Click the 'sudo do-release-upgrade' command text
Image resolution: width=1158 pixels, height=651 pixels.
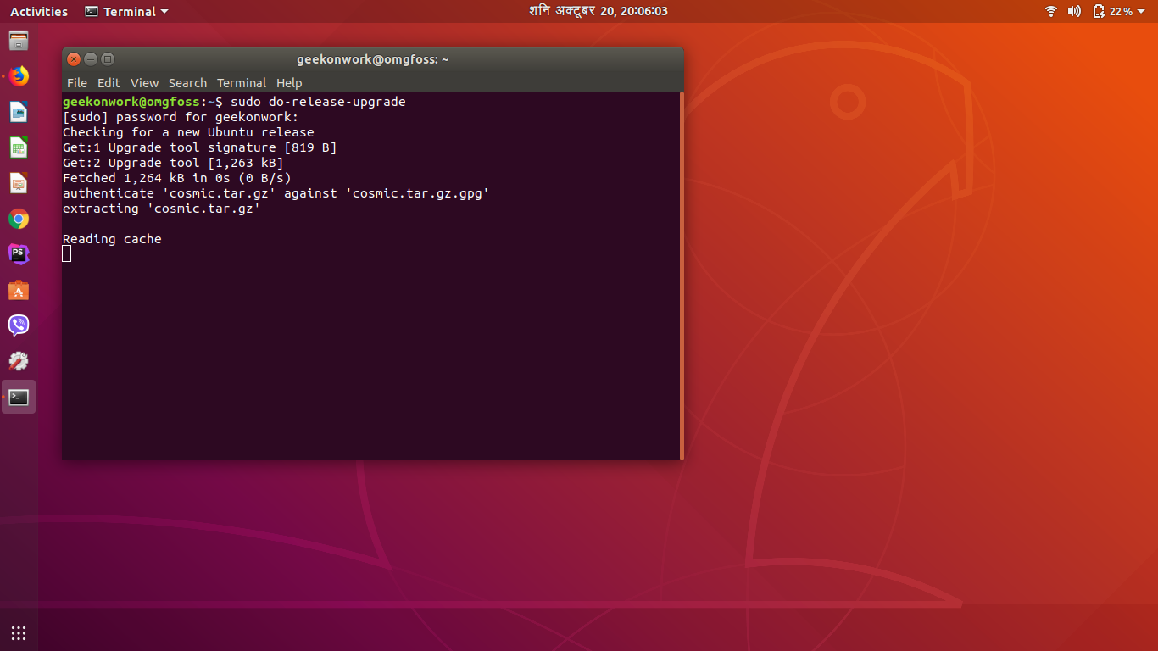point(318,102)
